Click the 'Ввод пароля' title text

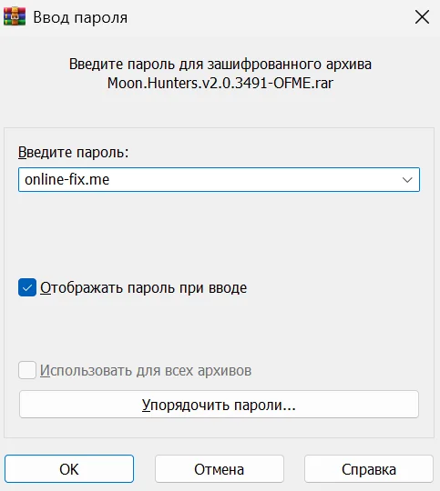click(80, 17)
